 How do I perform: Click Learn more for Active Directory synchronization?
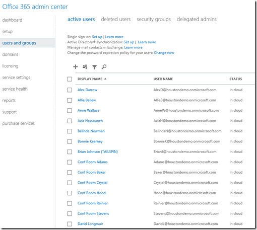147,42
